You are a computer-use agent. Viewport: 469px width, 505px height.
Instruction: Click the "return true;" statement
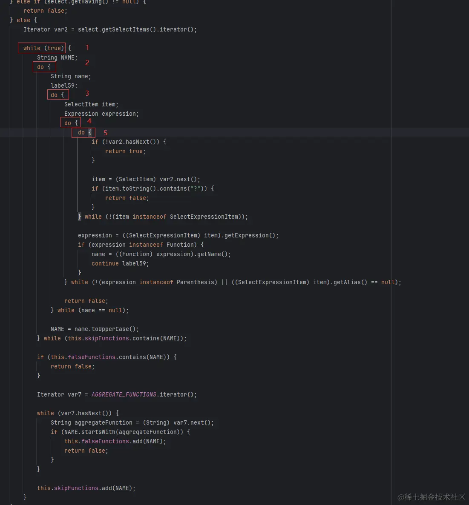point(126,151)
